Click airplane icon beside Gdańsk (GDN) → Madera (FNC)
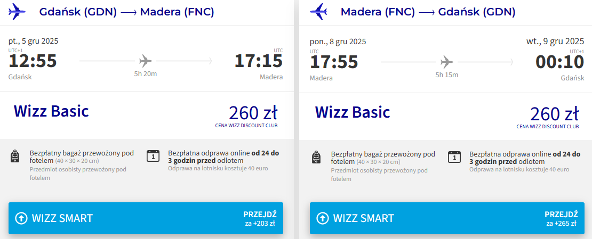This screenshot has width=592, height=239. 18,11
